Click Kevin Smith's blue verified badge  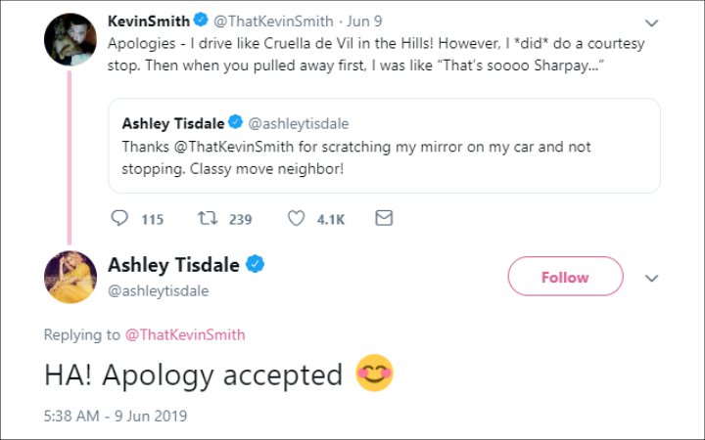[201, 20]
